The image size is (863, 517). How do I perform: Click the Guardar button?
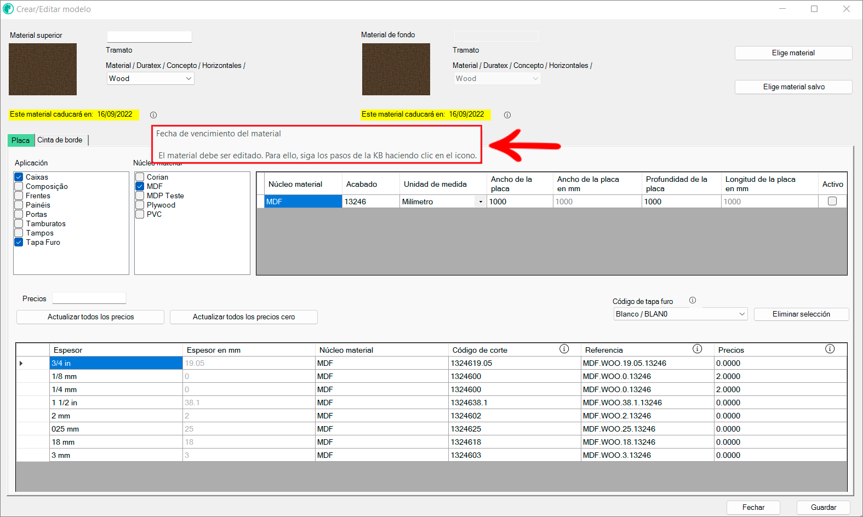point(823,507)
